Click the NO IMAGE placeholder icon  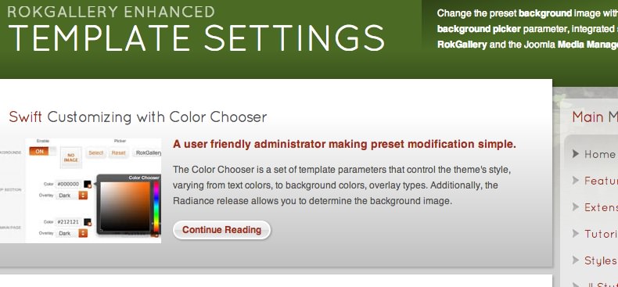71,158
